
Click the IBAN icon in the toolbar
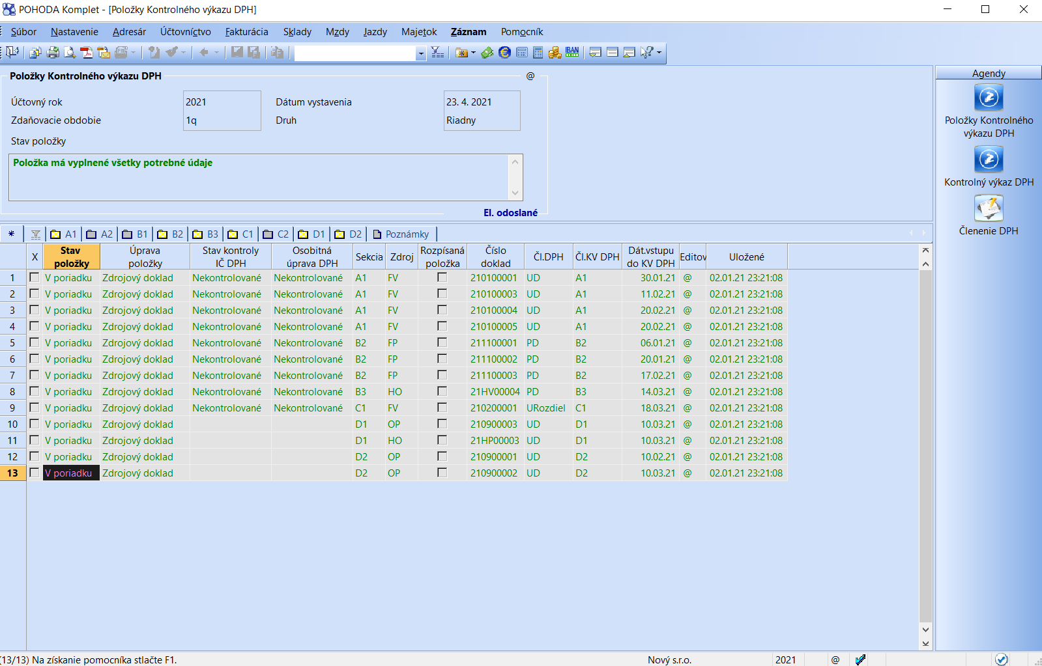point(572,53)
